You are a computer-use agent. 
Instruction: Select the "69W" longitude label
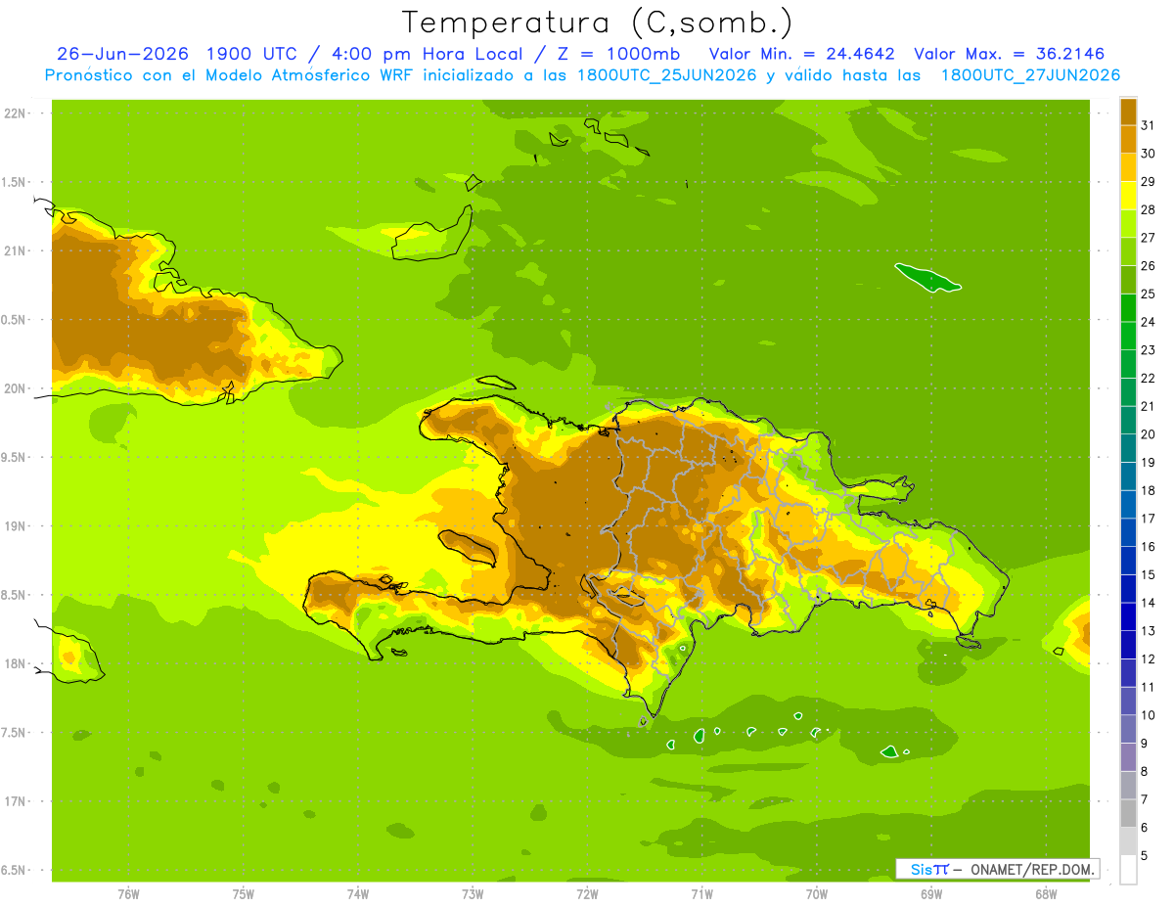coord(931,894)
